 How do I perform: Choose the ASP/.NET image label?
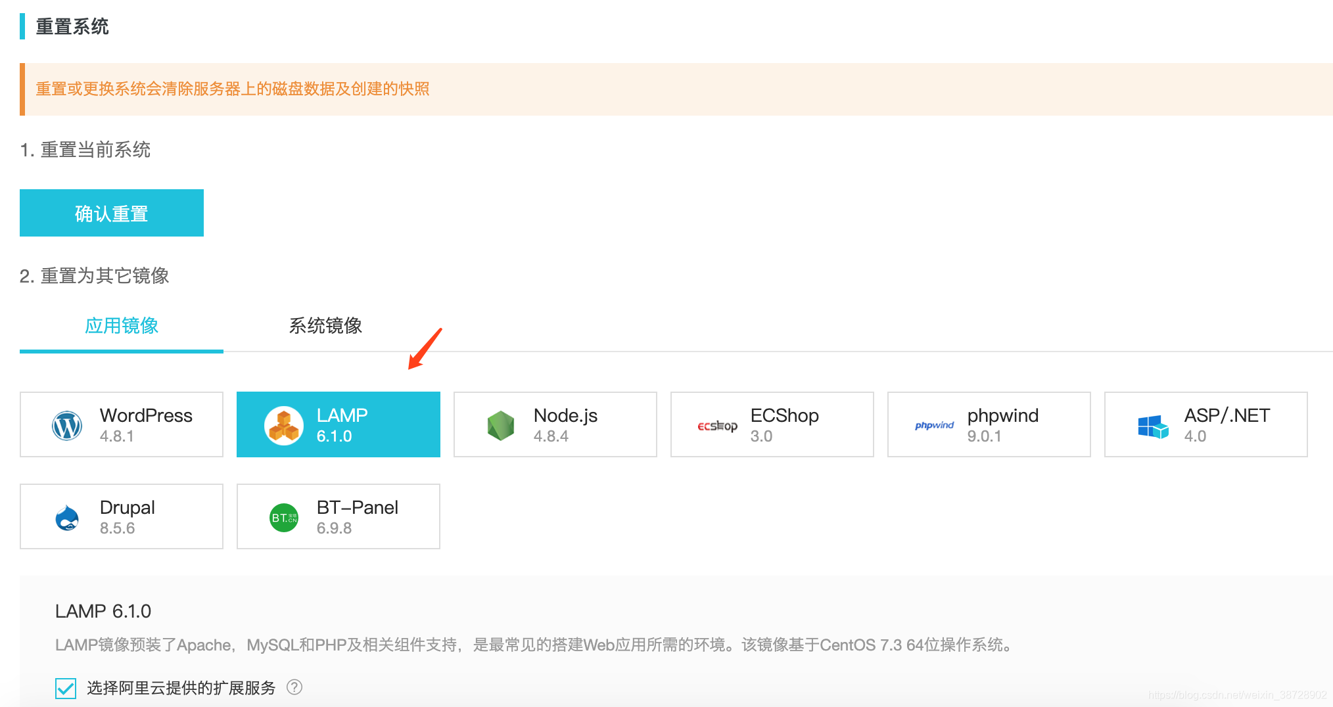pos(1227,415)
